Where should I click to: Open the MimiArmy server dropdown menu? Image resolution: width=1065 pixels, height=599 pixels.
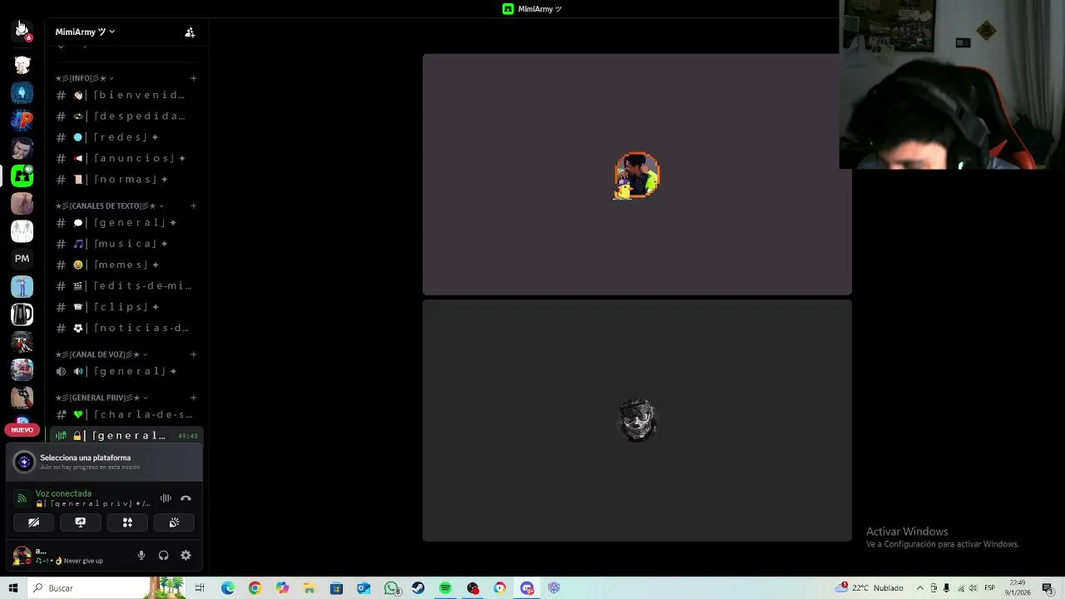[x=85, y=32]
